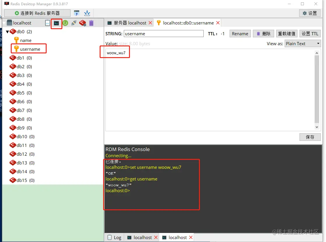This screenshot has width=326, height=242.
Task: Open the View as Plain Text dropdown
Action: pyautogui.click(x=302, y=43)
